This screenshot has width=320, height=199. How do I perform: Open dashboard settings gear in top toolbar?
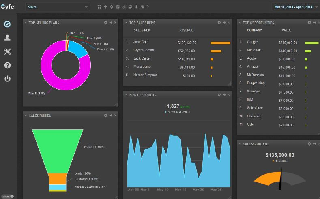coord(112,7)
